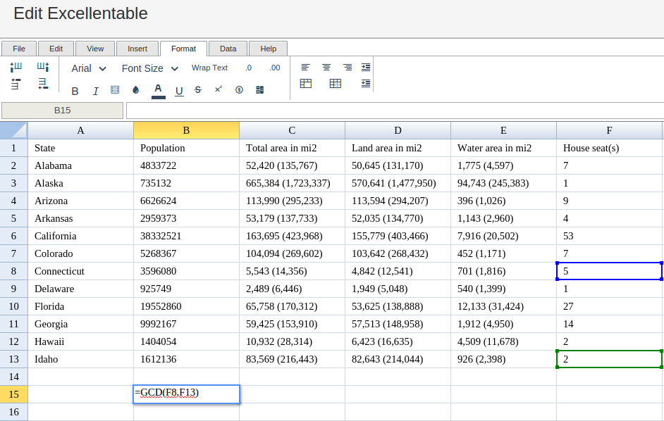Open the fill color droplet tool
The height and width of the screenshot is (421, 664).
(136, 90)
